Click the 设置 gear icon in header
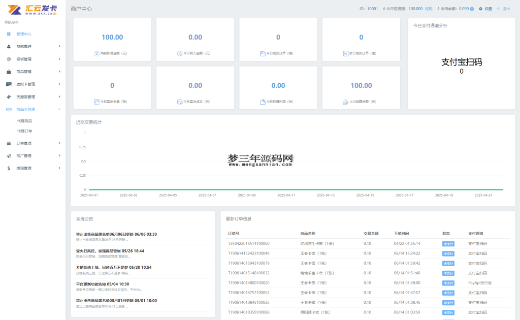Image resolution: width=520 pixels, height=320 pixels. (x=480, y=8)
